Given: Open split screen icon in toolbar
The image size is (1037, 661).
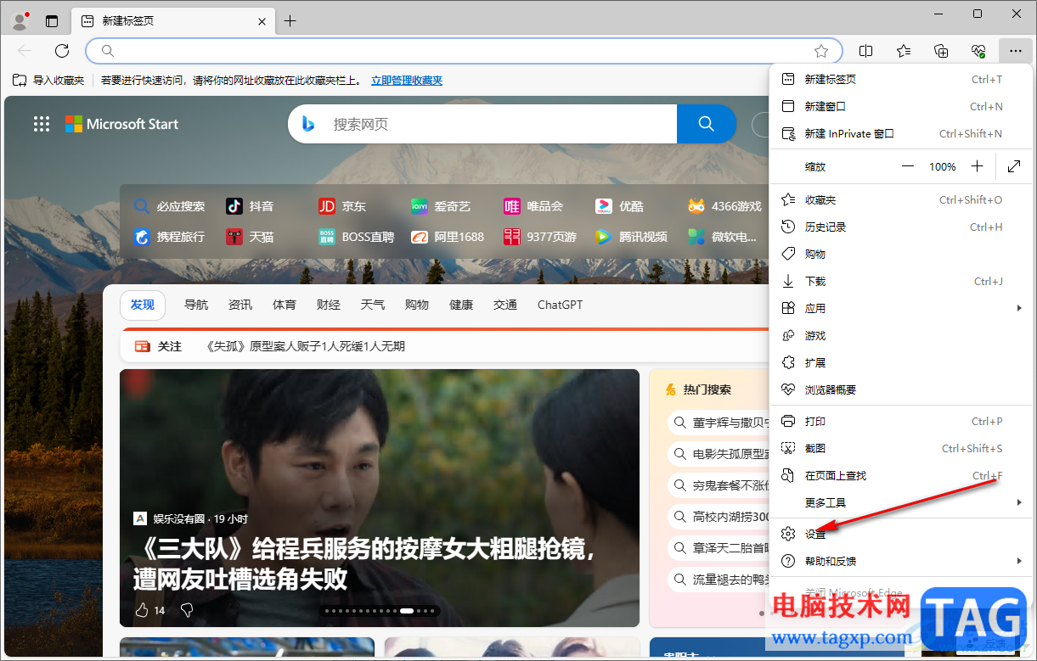Looking at the screenshot, I should (x=866, y=51).
